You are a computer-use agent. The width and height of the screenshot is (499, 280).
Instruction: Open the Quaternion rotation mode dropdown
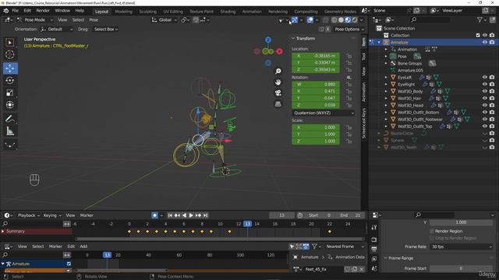[323, 113]
